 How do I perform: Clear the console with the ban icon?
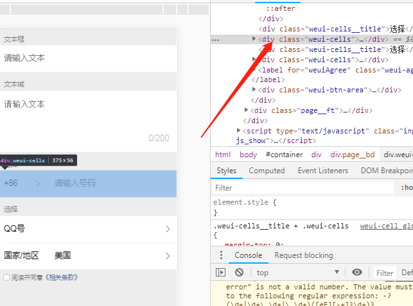click(x=239, y=272)
